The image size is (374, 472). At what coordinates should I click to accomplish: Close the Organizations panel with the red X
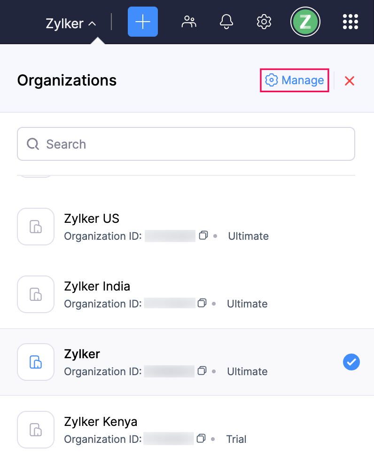pos(350,81)
